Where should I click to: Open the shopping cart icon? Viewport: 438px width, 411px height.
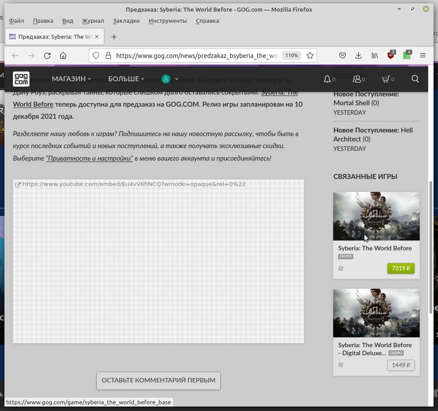click(x=386, y=79)
